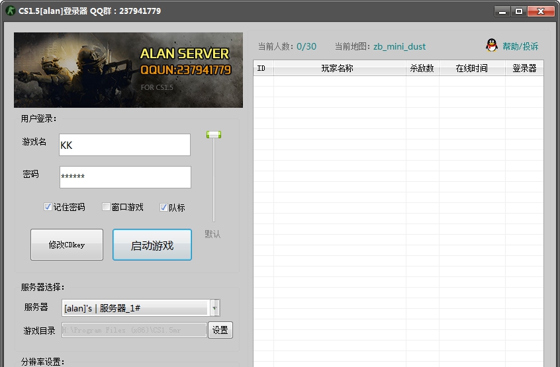The image size is (560, 367).
Task: Minimize the login launcher window
Action: (502, 11)
